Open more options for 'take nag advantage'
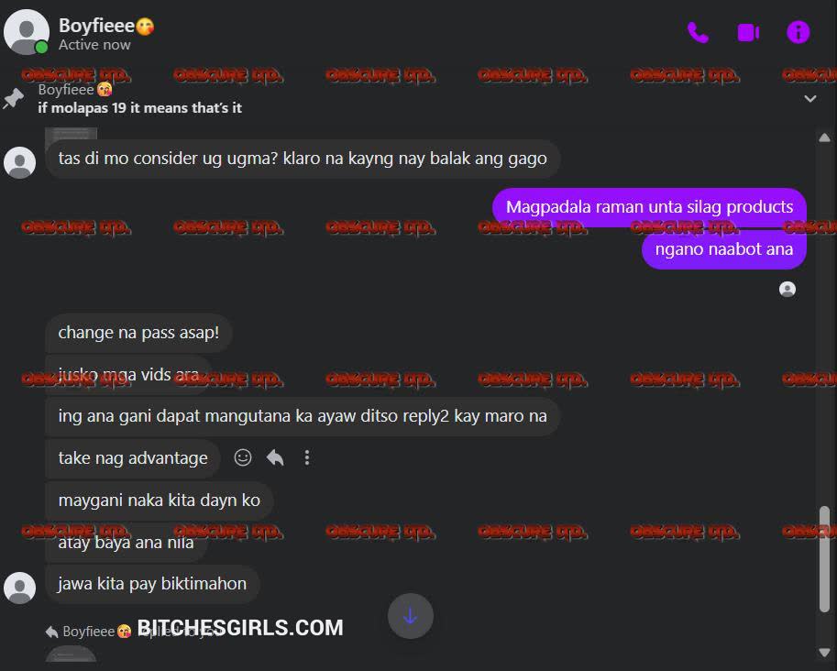Image resolution: width=837 pixels, height=671 pixels. (x=307, y=457)
